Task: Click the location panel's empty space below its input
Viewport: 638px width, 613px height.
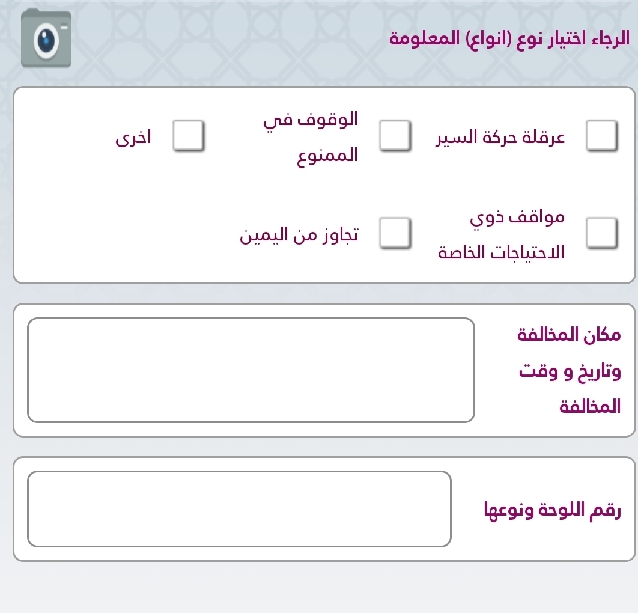Action: point(251,429)
